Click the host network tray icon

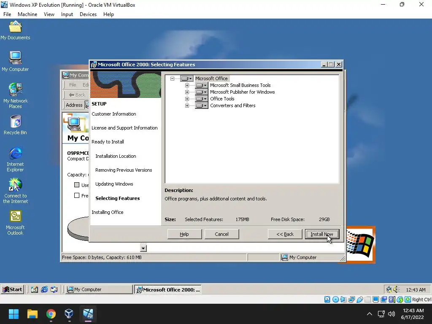(381, 314)
